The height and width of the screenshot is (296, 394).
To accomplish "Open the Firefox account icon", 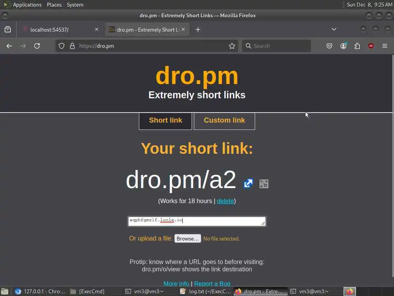I will 343,46.
